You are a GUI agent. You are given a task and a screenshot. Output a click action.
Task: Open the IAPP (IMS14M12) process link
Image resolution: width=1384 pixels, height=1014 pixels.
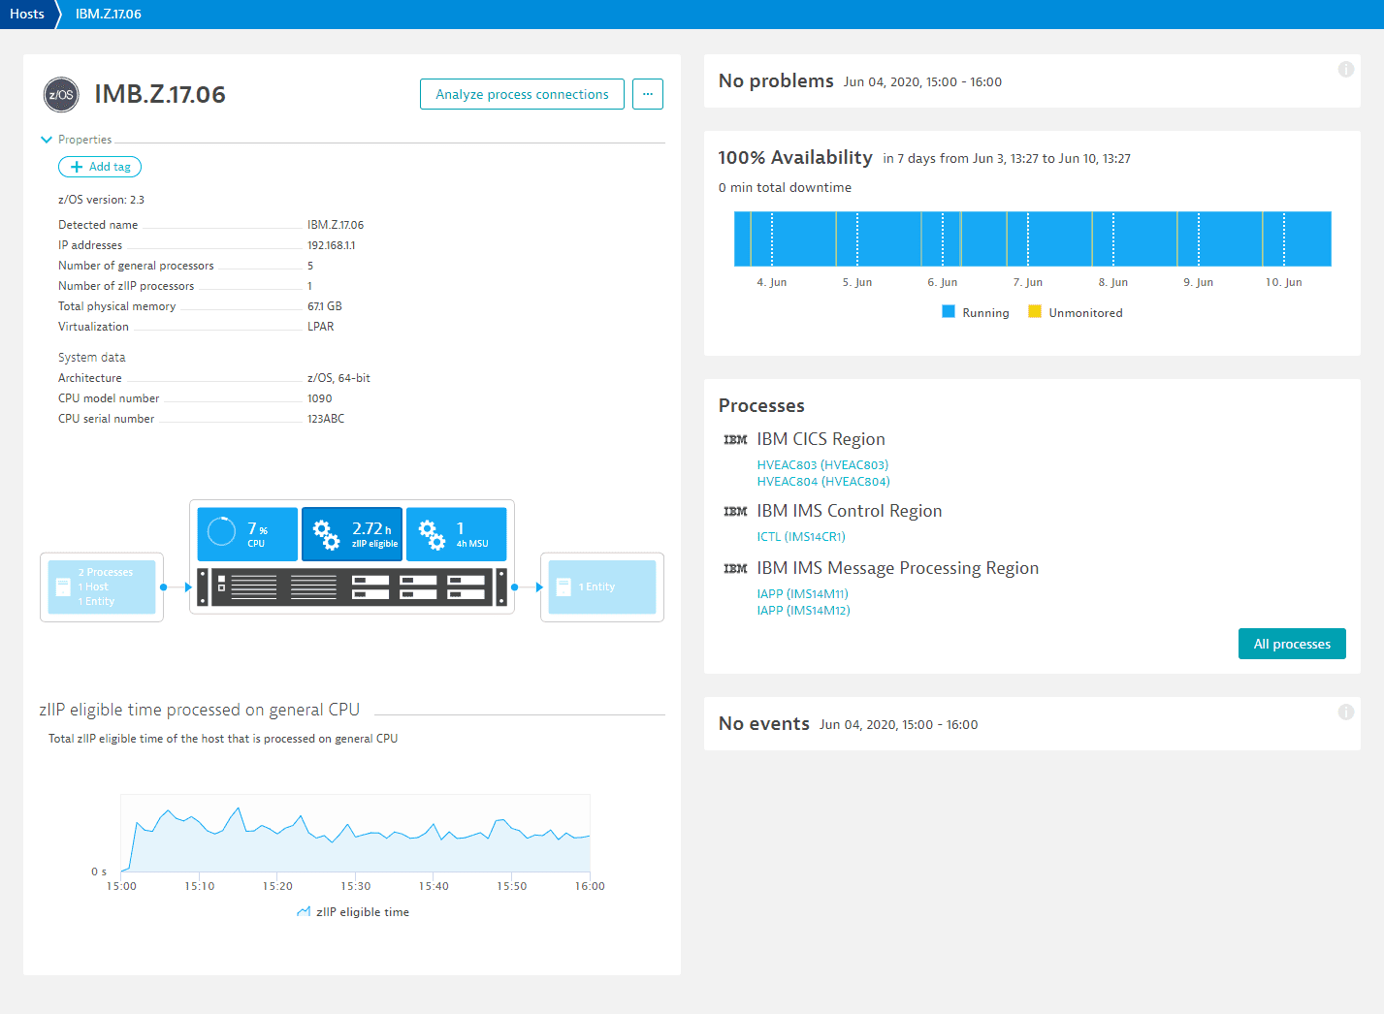(803, 611)
